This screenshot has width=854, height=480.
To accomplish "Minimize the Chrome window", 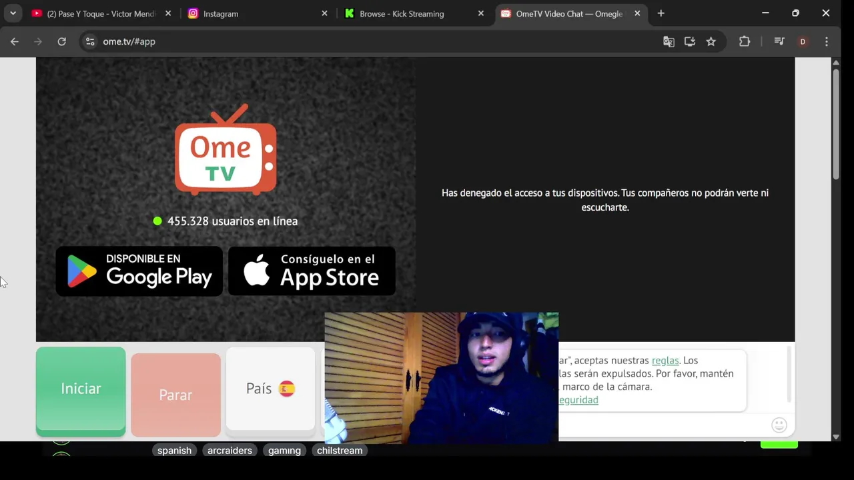I will click(x=765, y=13).
